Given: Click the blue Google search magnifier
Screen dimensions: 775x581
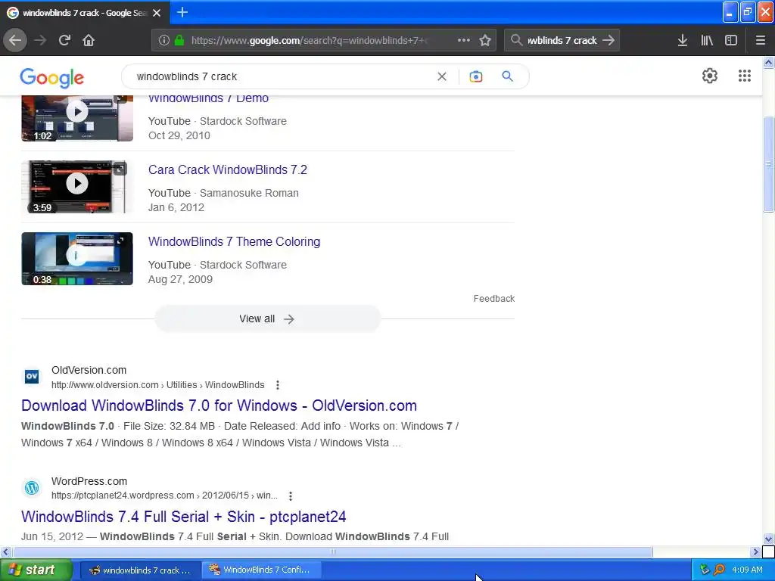Looking at the screenshot, I should click(507, 76).
